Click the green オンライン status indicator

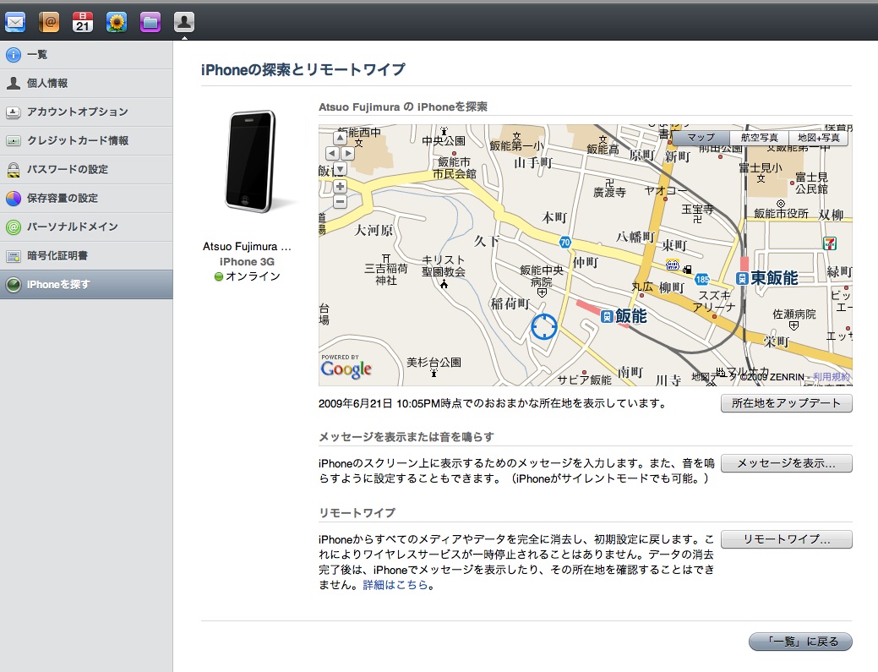[x=219, y=276]
